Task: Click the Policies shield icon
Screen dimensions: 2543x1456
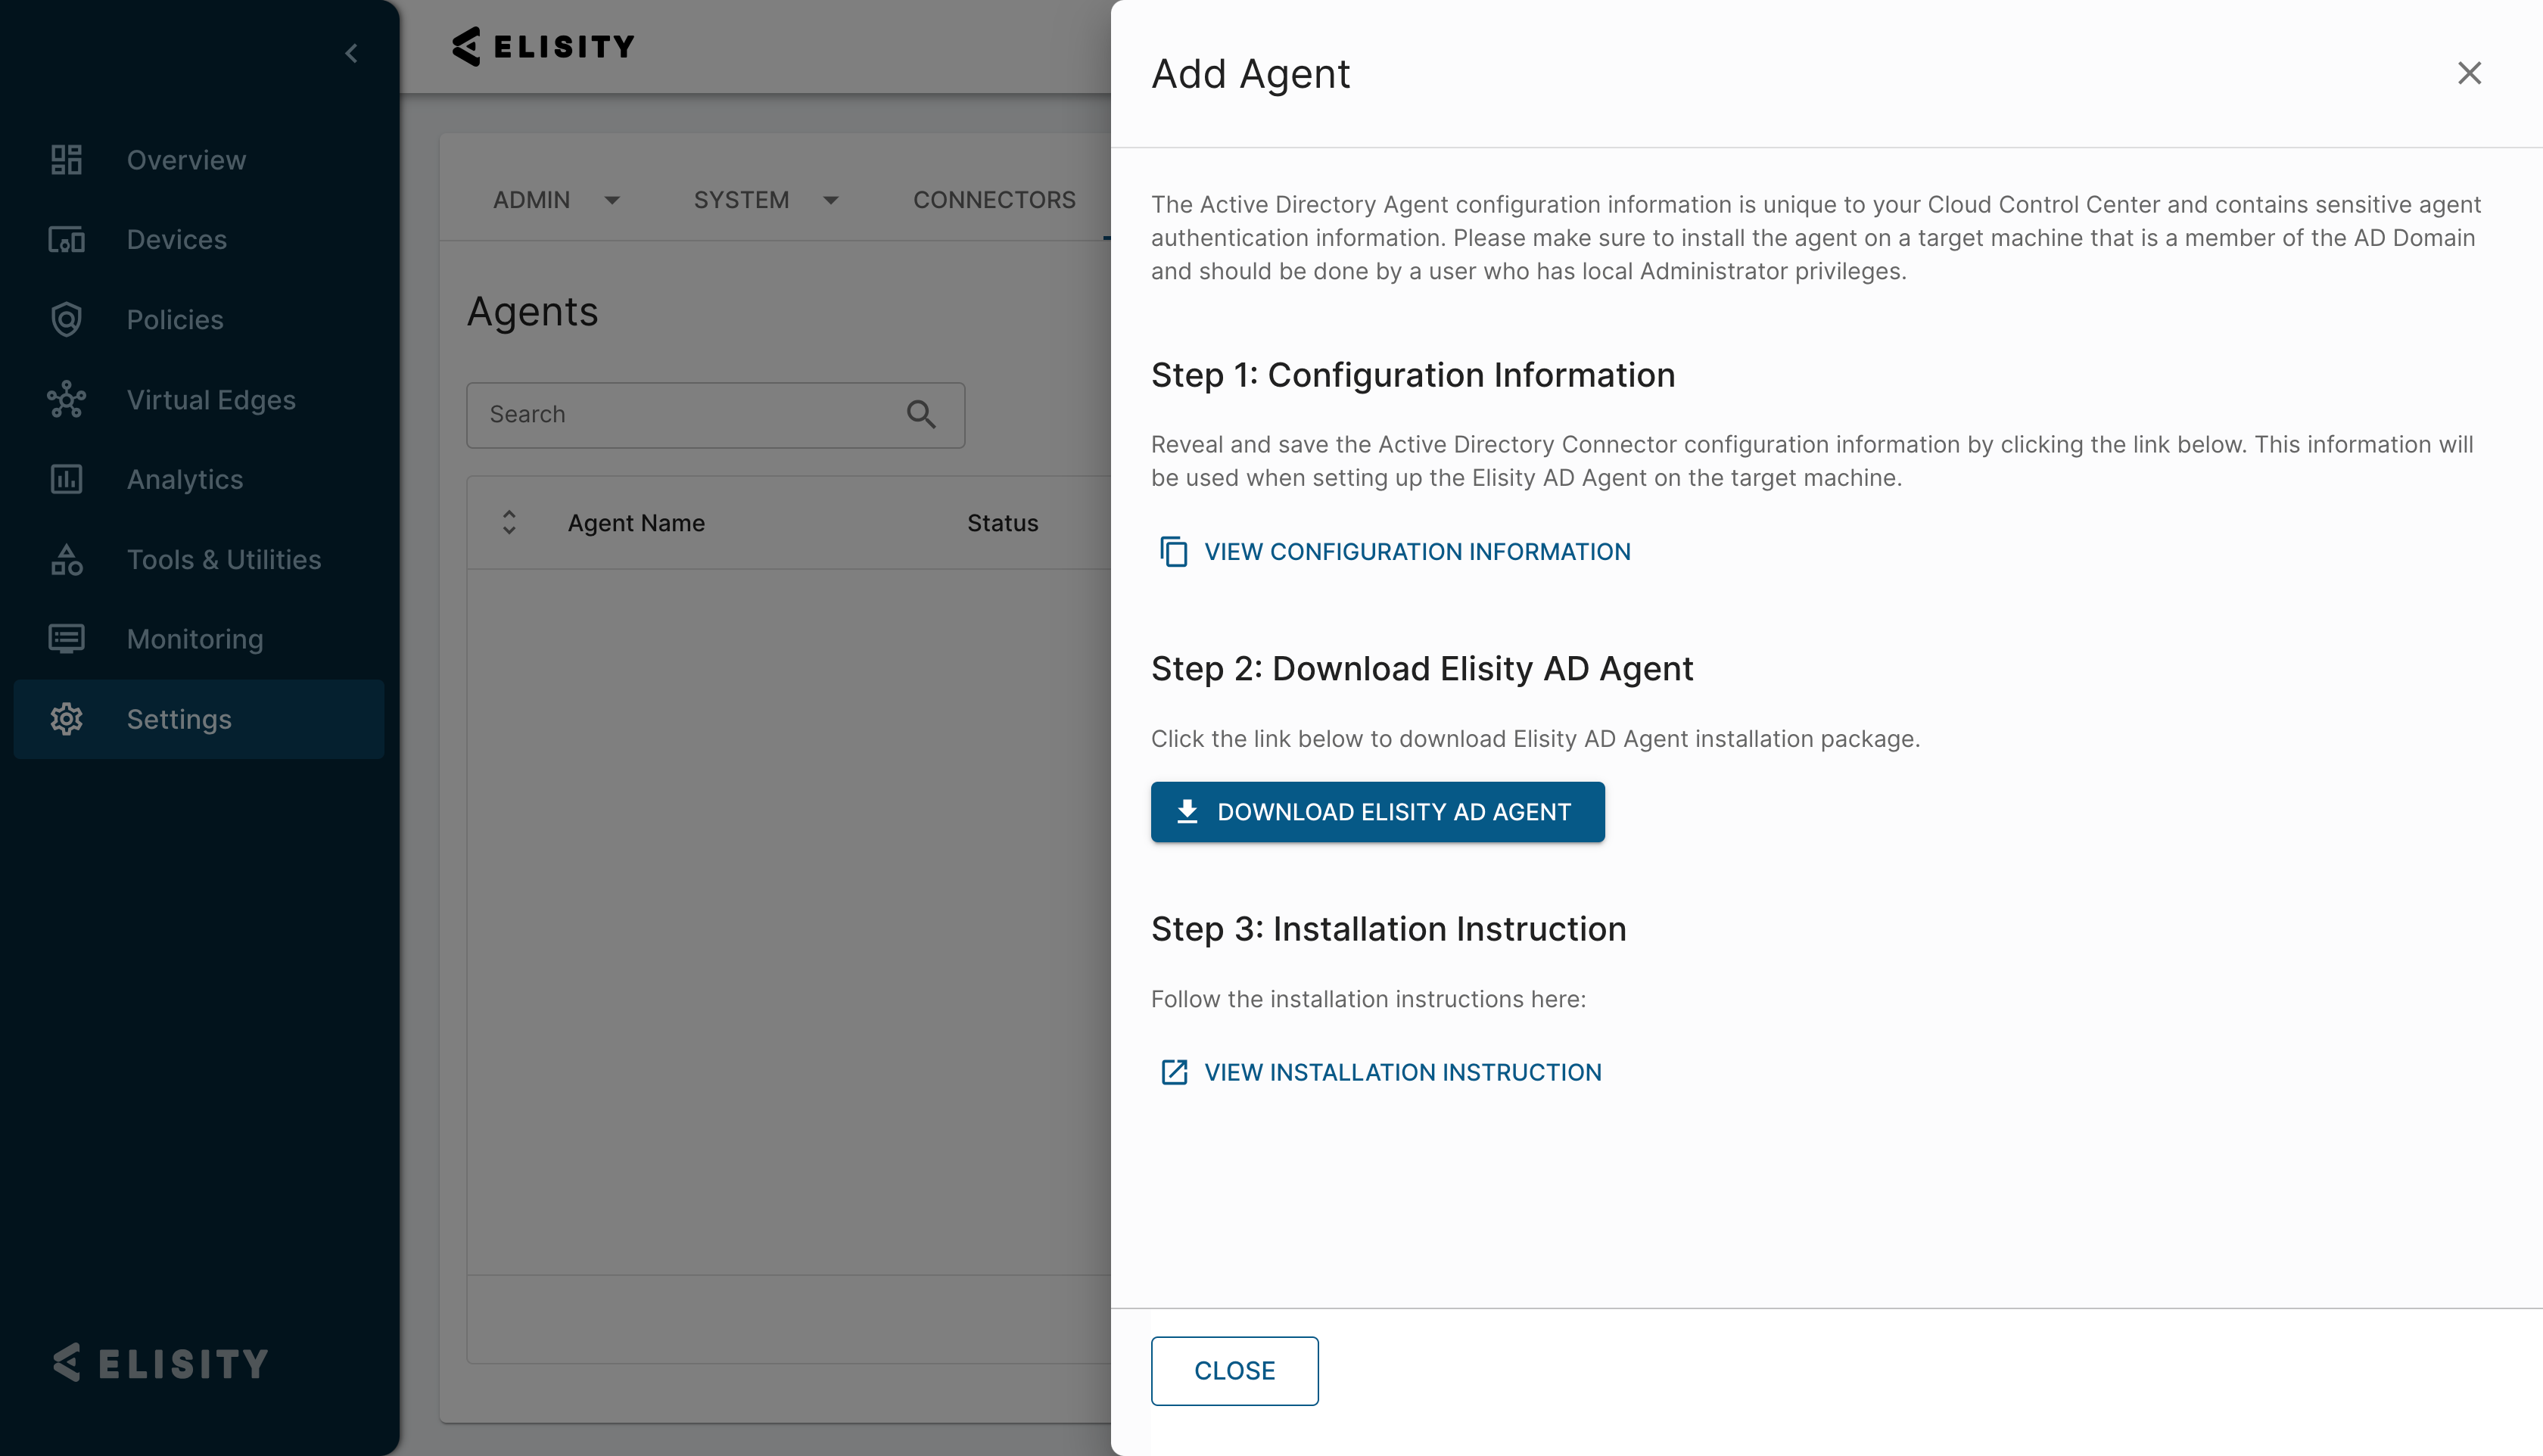Action: point(66,320)
